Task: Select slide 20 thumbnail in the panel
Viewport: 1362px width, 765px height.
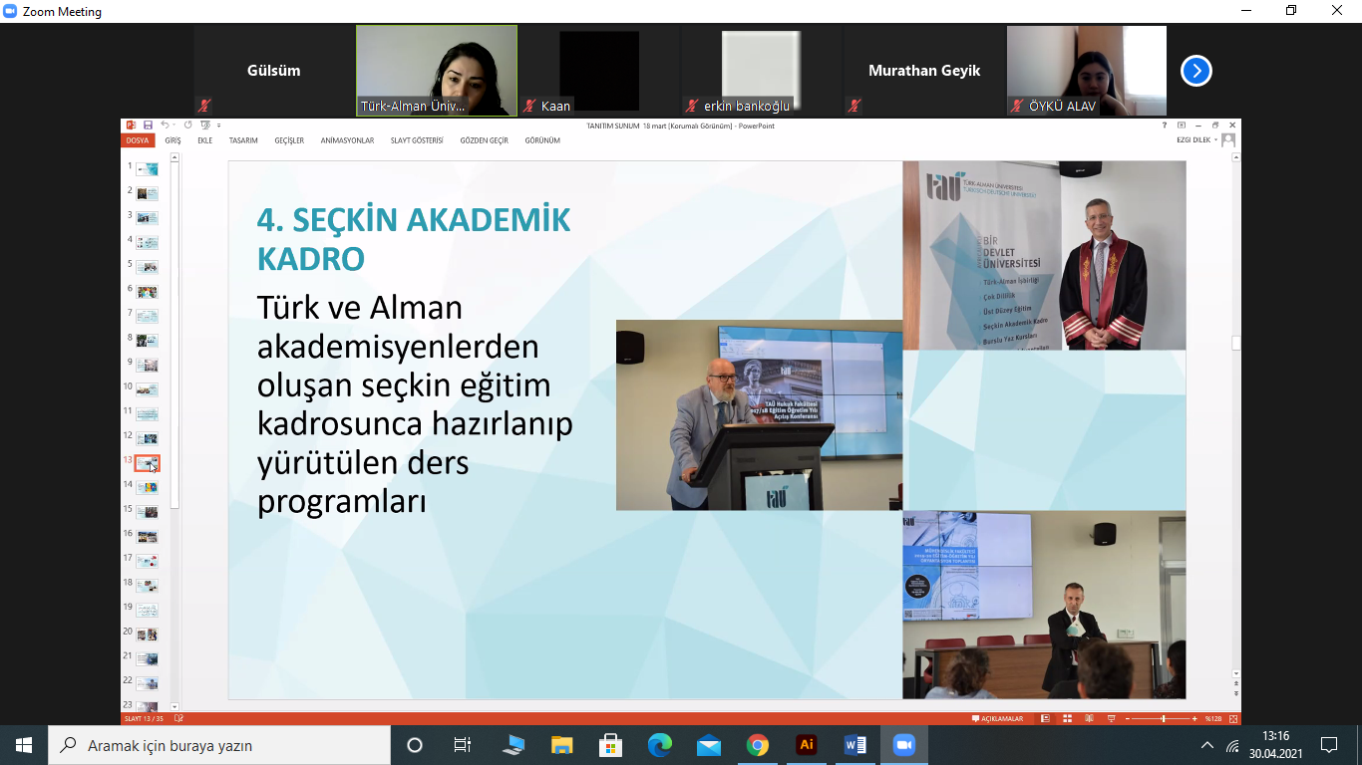Action: [147, 634]
